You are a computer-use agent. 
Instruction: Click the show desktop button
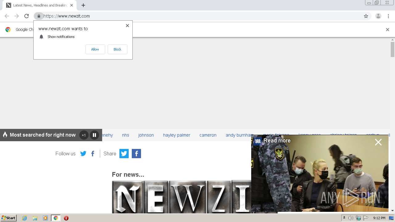[392, 218]
